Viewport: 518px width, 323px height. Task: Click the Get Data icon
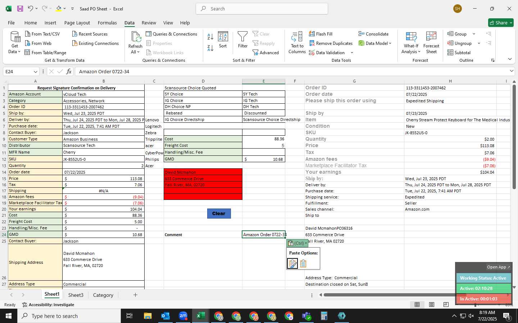tap(15, 37)
